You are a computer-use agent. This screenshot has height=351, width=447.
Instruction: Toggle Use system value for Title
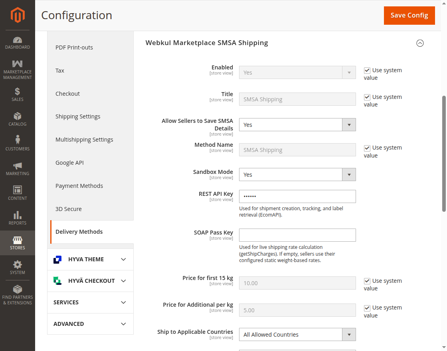tap(367, 97)
